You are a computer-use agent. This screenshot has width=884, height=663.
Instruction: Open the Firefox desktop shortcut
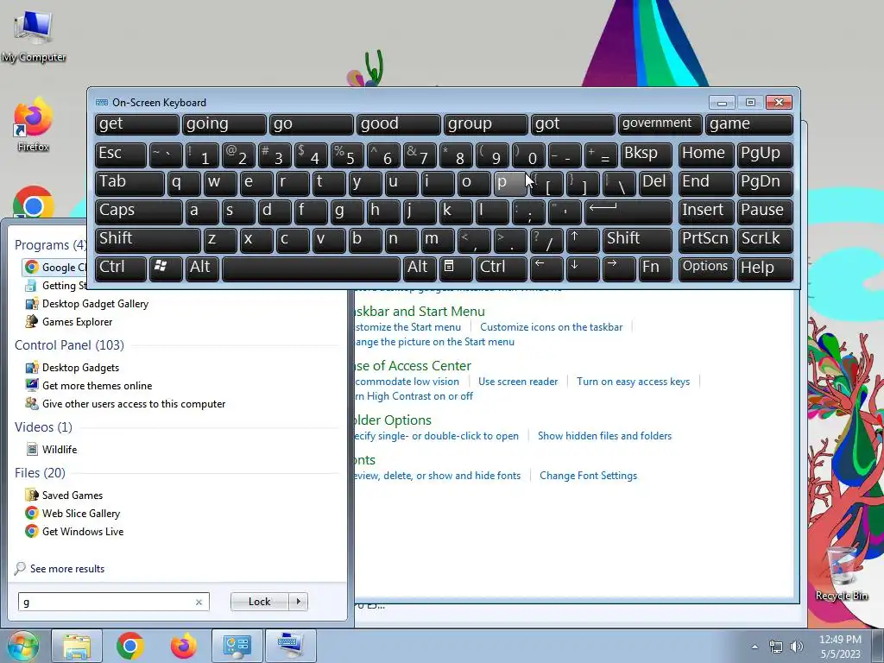point(33,124)
